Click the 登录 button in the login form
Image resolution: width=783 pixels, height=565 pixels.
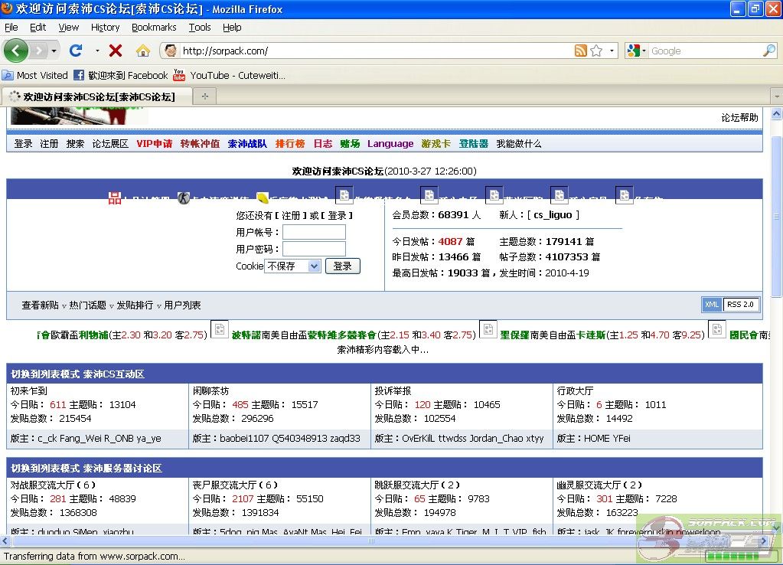tap(342, 266)
